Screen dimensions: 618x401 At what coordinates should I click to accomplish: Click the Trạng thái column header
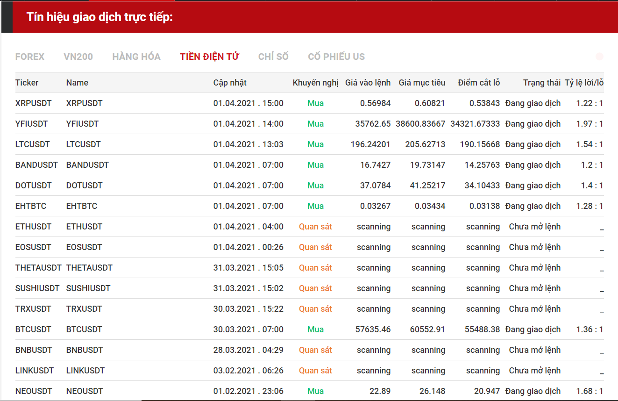(x=542, y=83)
